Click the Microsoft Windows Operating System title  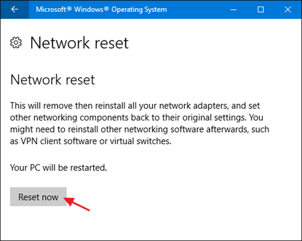tap(101, 9)
